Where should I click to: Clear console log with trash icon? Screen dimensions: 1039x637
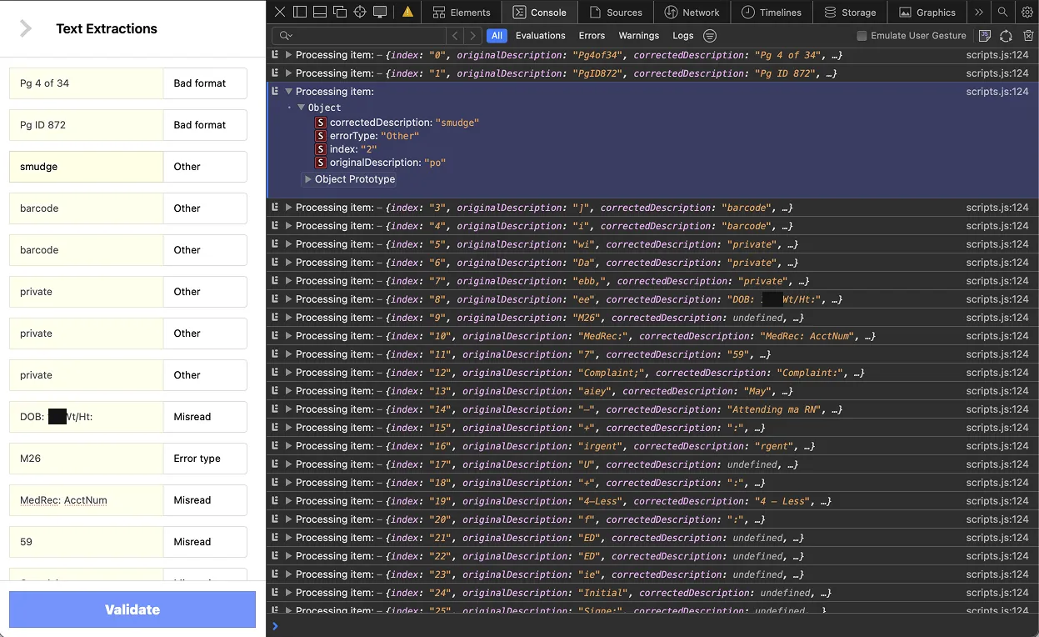pyautogui.click(x=1029, y=36)
